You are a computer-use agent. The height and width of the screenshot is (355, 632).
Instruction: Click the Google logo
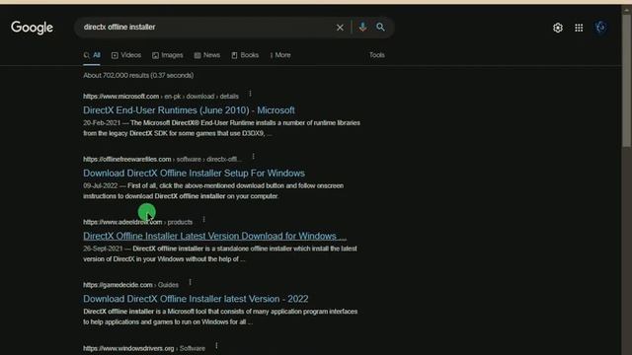(x=32, y=28)
